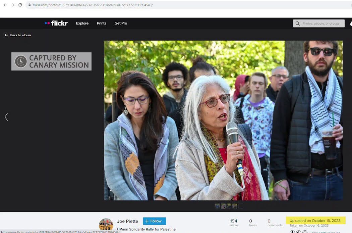The width and height of the screenshot is (352, 233).
Task: Click the main rally photo
Action: pyautogui.click(x=223, y=120)
